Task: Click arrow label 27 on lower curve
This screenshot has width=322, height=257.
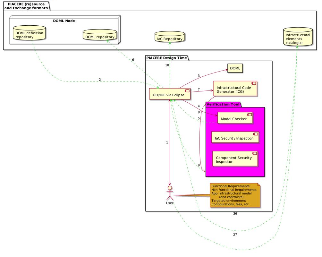Action: (x=235, y=235)
